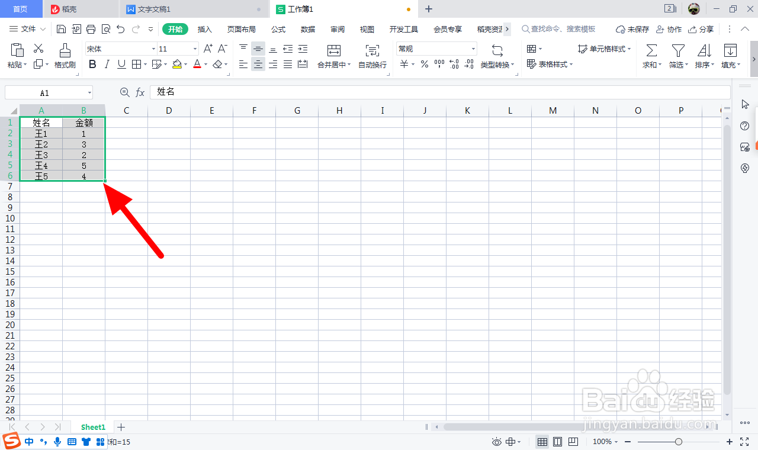
Task: Click the eye protection mode icon in status bar
Action: pyautogui.click(x=497, y=442)
